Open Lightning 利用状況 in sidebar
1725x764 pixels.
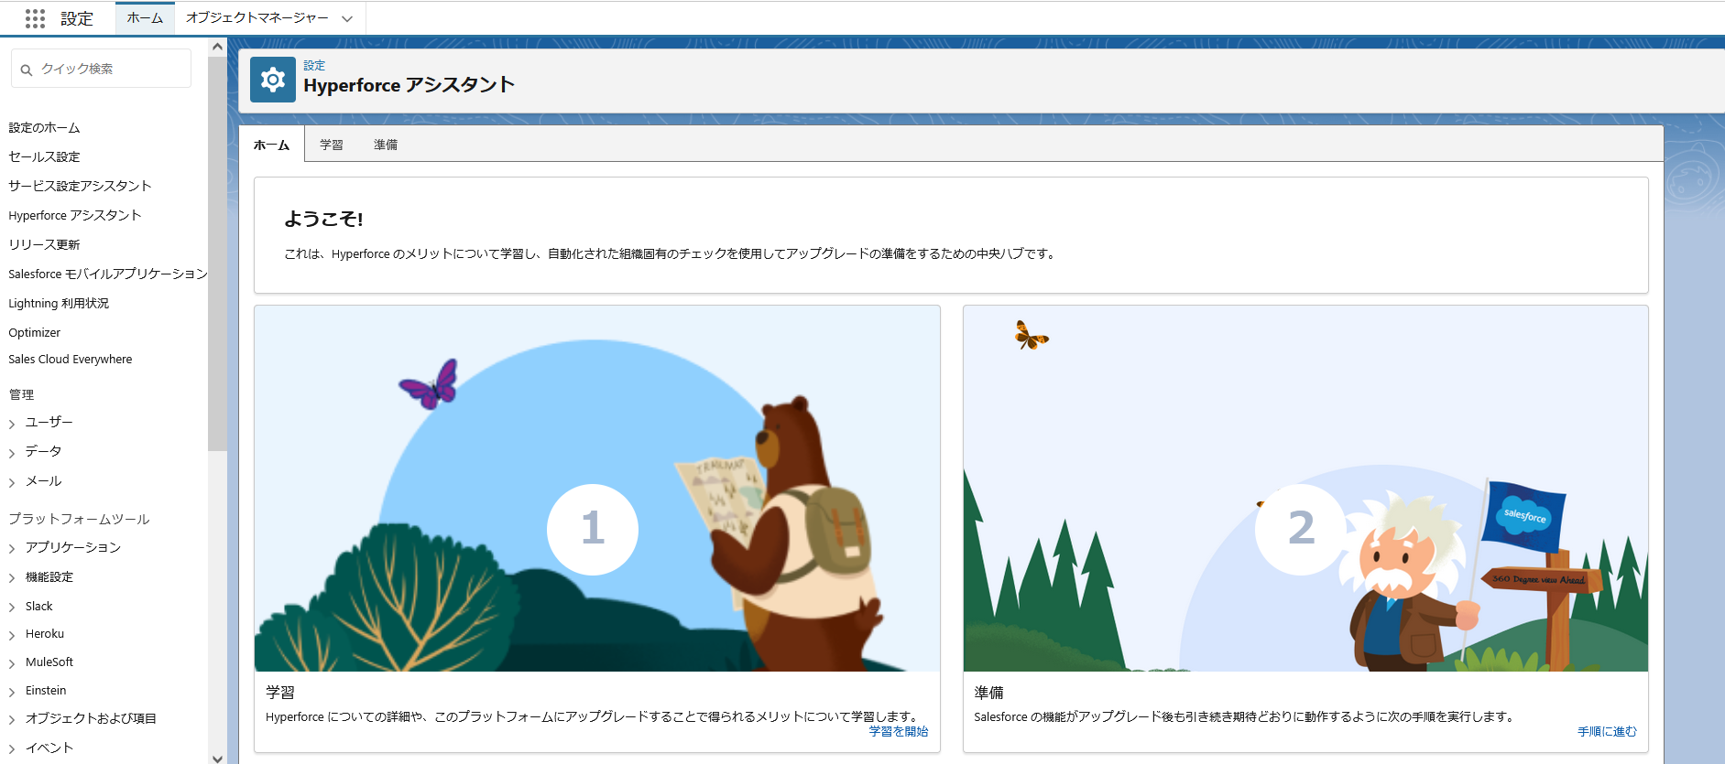tap(59, 303)
